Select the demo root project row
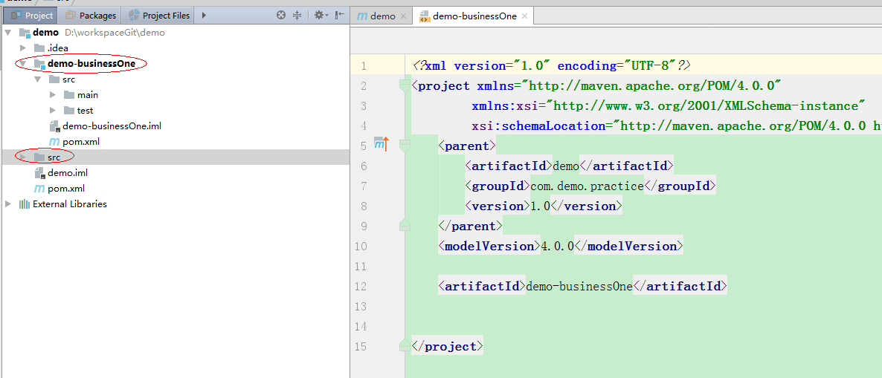 tap(175, 33)
